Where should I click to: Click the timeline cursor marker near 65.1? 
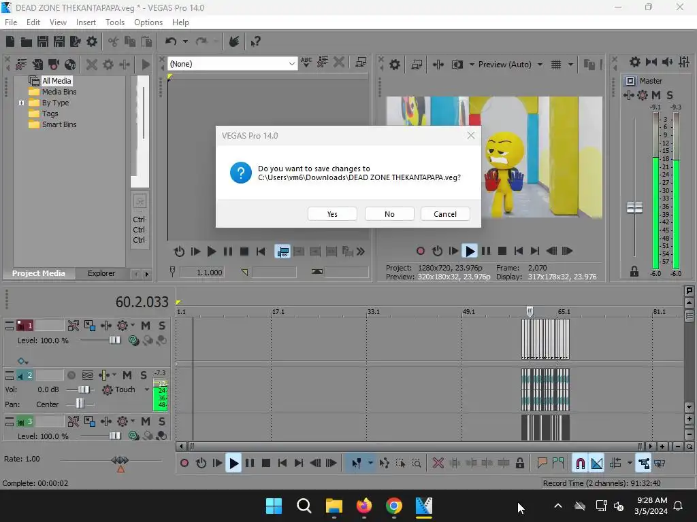point(530,311)
